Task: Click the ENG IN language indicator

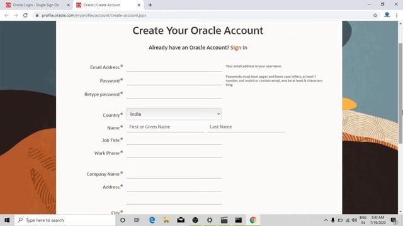Action: click(x=363, y=220)
